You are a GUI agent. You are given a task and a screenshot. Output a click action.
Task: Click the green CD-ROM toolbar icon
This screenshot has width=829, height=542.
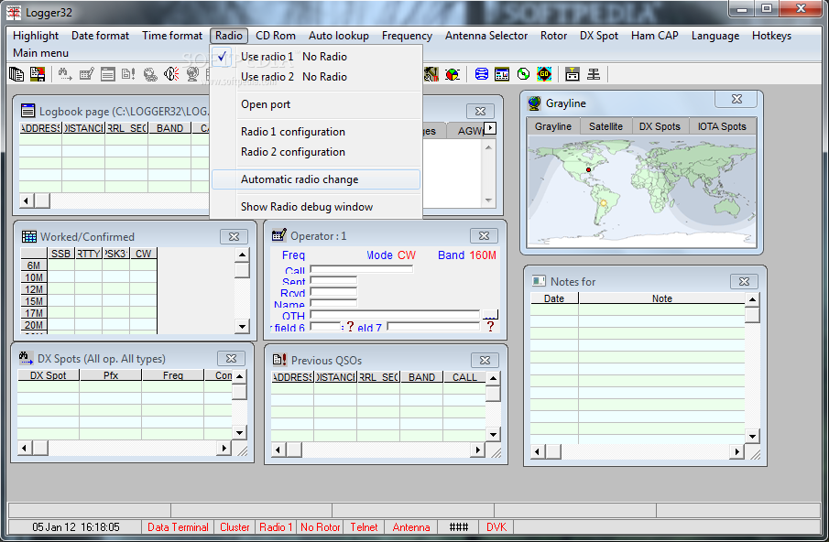click(x=523, y=74)
